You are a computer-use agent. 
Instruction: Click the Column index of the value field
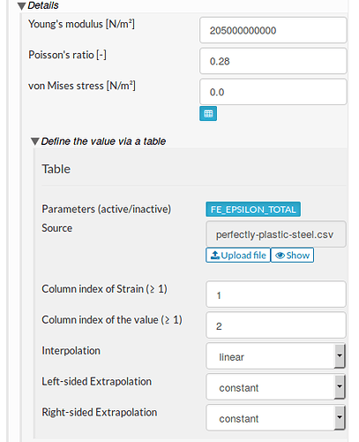[x=276, y=325]
